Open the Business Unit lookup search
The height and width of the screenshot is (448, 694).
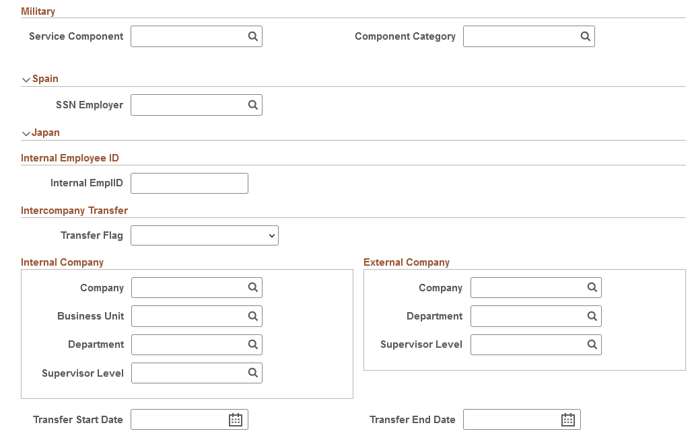[252, 316]
